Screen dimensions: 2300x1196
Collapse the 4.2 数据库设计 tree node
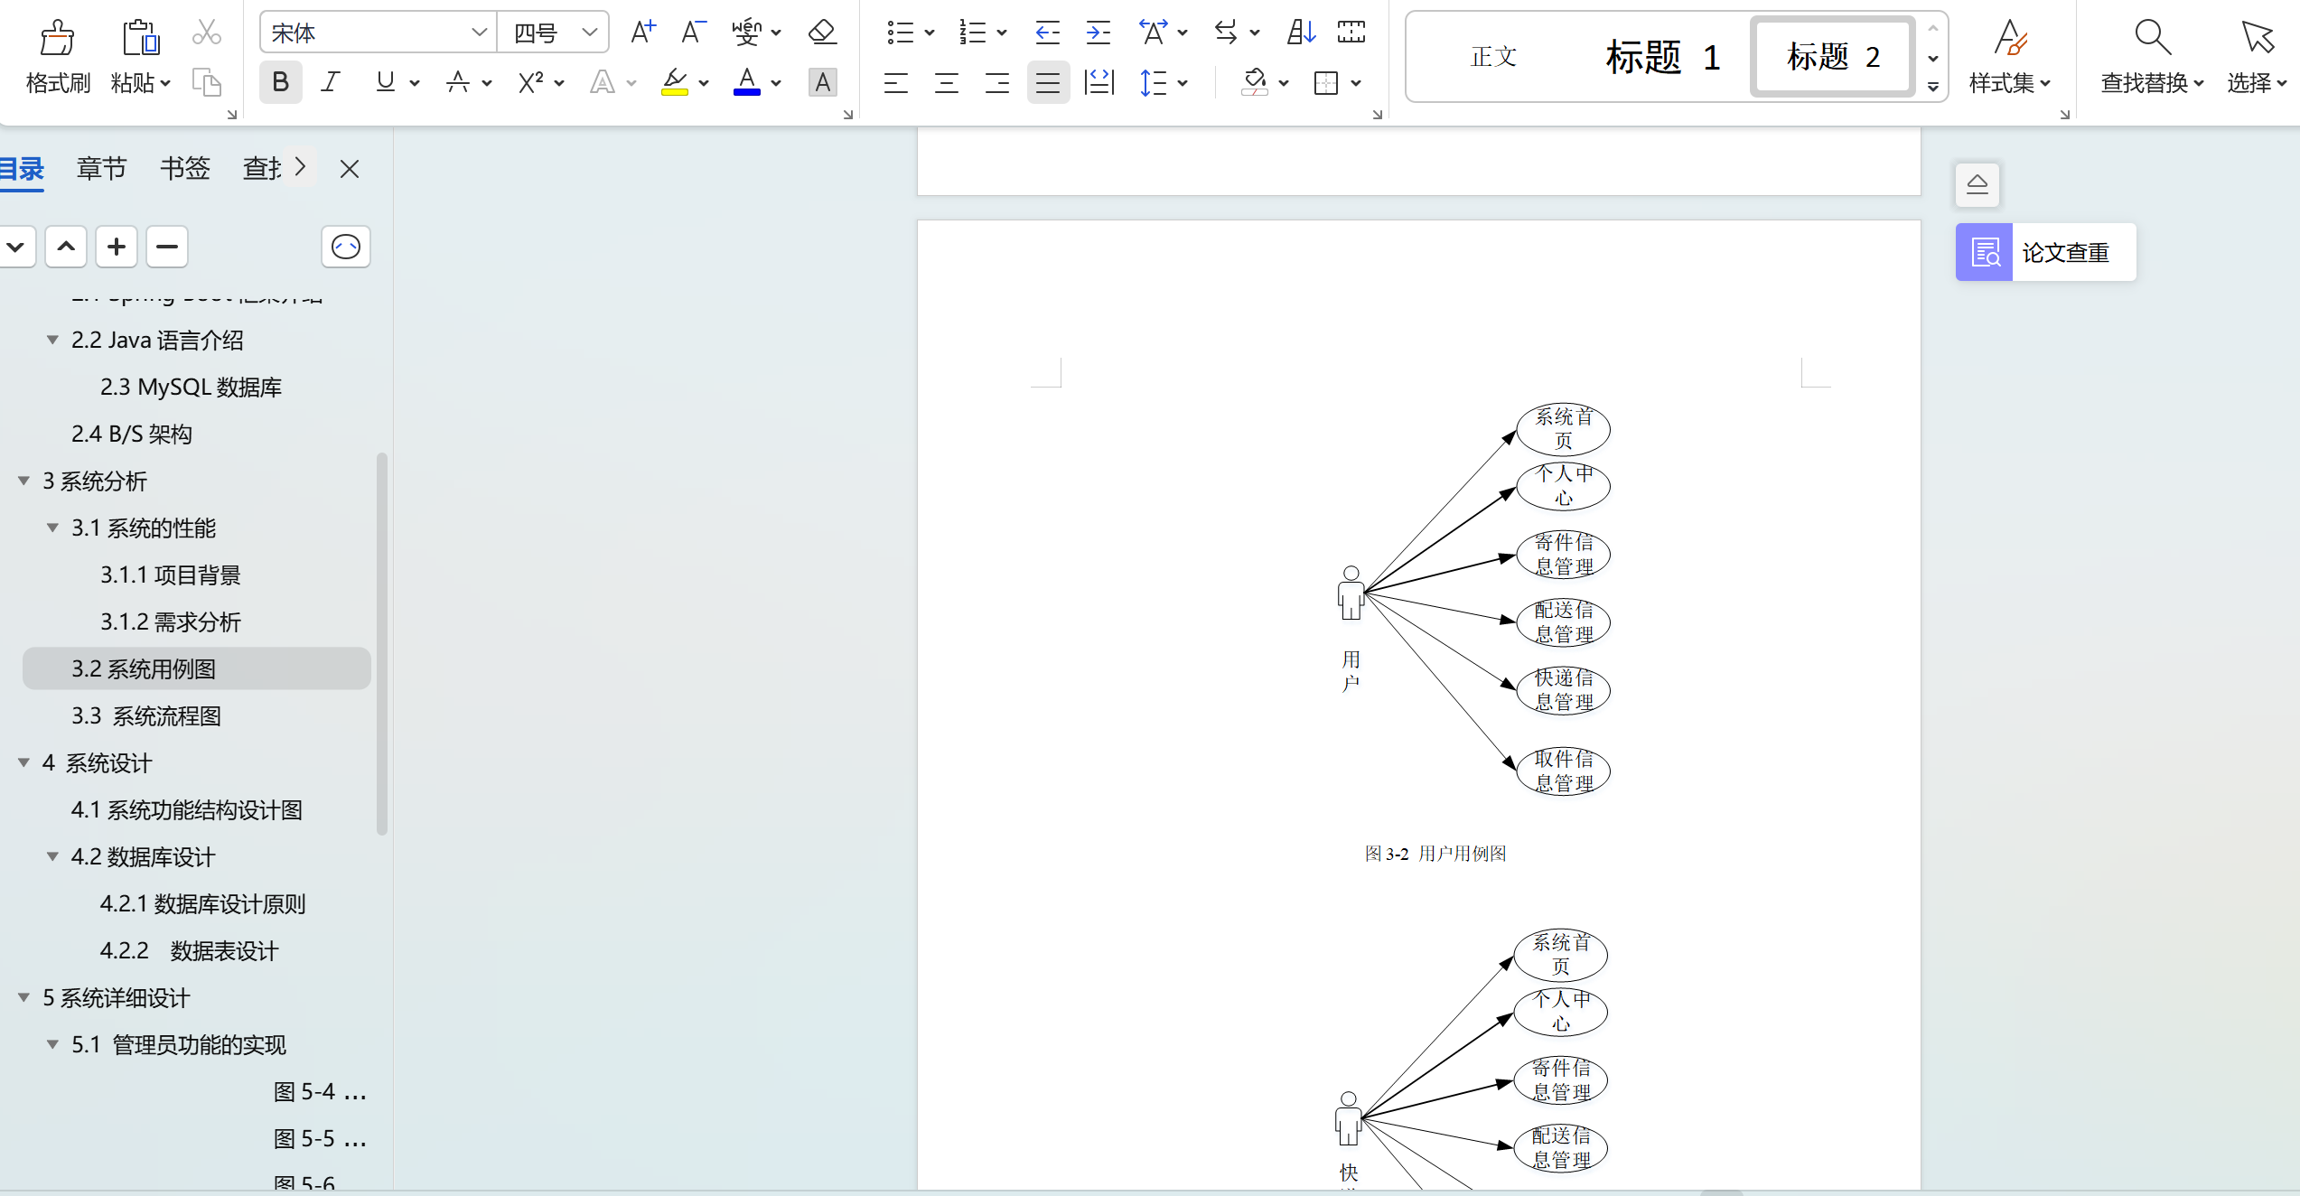pos(53,856)
